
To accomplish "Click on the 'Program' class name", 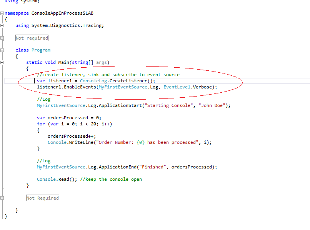I will (41, 50).
